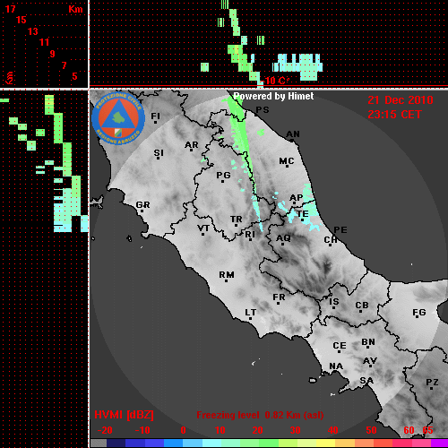Select the LT city label
The height and width of the screenshot is (448, 448).
pos(251,313)
